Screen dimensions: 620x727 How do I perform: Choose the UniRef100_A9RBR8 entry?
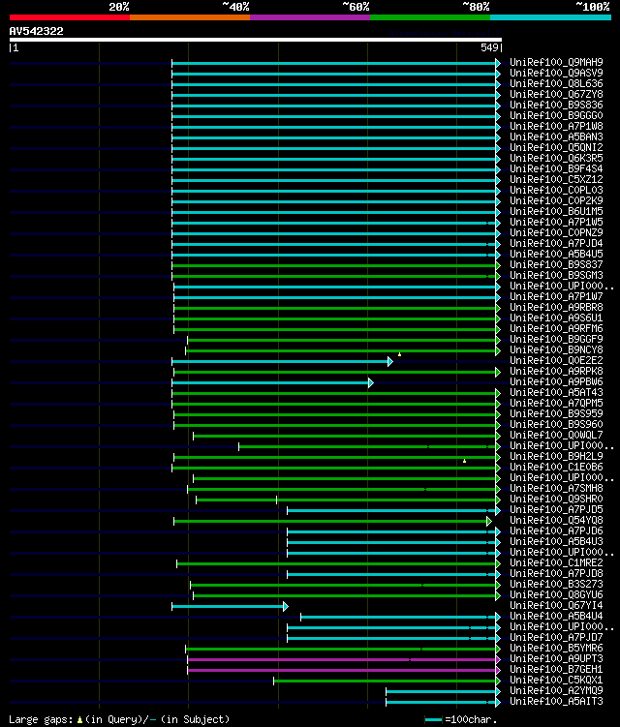click(556, 308)
